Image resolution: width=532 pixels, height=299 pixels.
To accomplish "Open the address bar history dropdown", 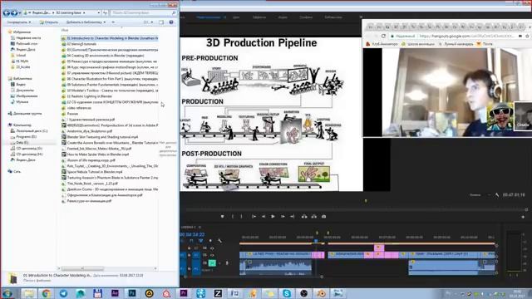I will coord(98,13).
